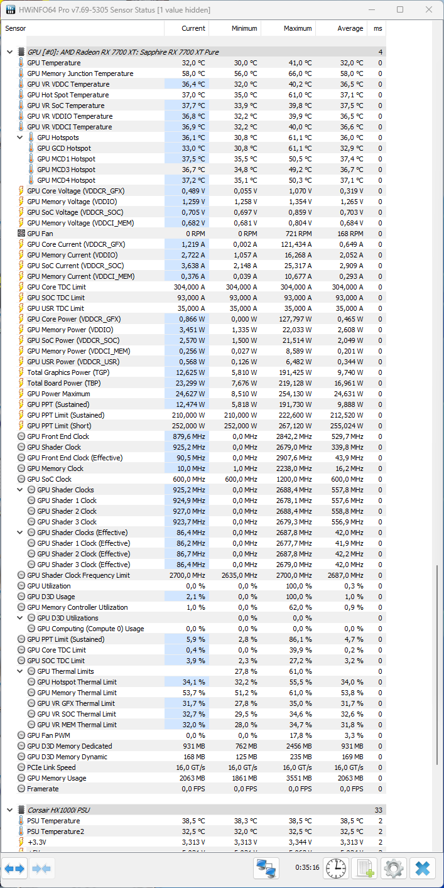
Task: Click lightning icon beside GPU PPT Limit (Short)
Action: coord(21,426)
